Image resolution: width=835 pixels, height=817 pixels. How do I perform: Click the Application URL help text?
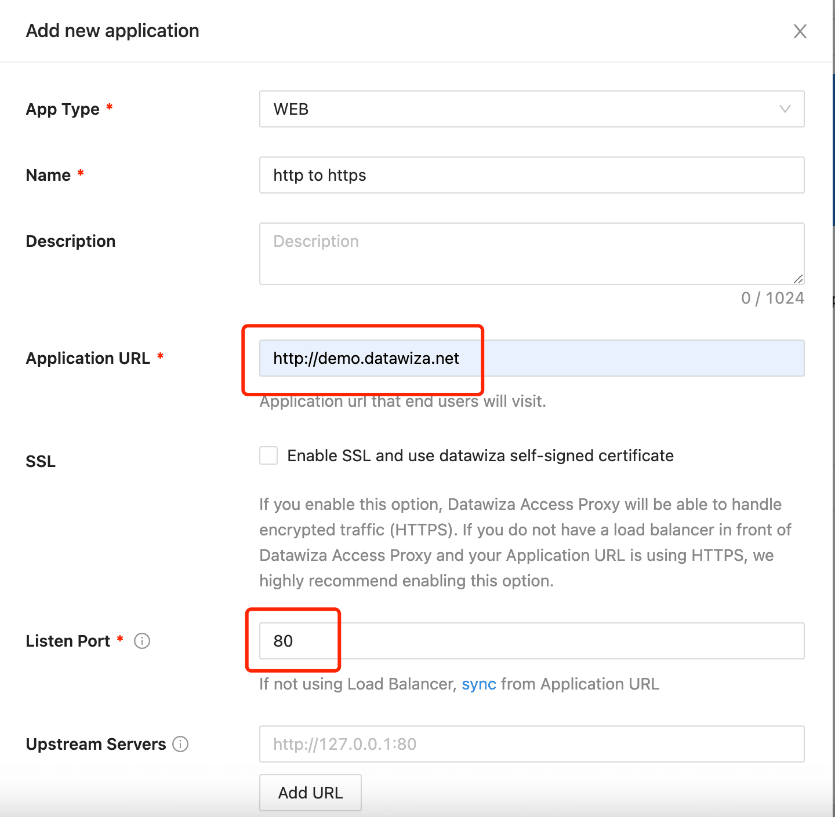pyautogui.click(x=403, y=402)
